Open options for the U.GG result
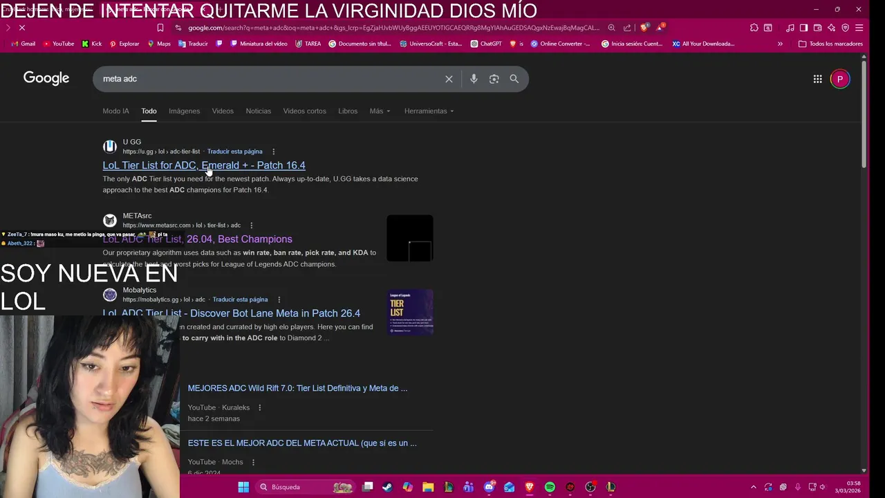Image resolution: width=885 pixels, height=498 pixels. pyautogui.click(x=273, y=151)
